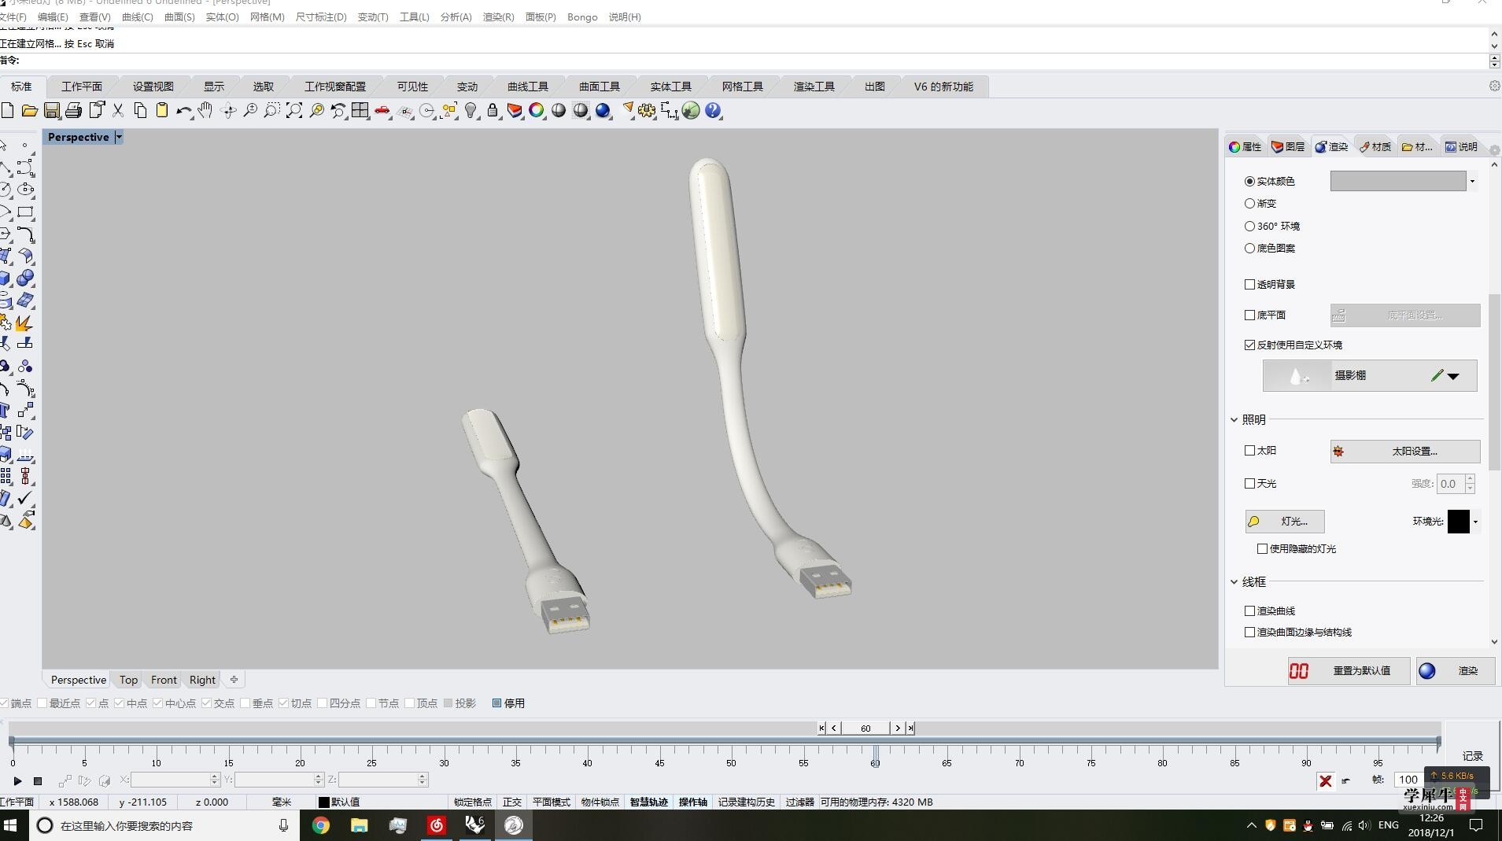Select the 360° 环境 radio button
This screenshot has width=1502, height=841.
1249,226
